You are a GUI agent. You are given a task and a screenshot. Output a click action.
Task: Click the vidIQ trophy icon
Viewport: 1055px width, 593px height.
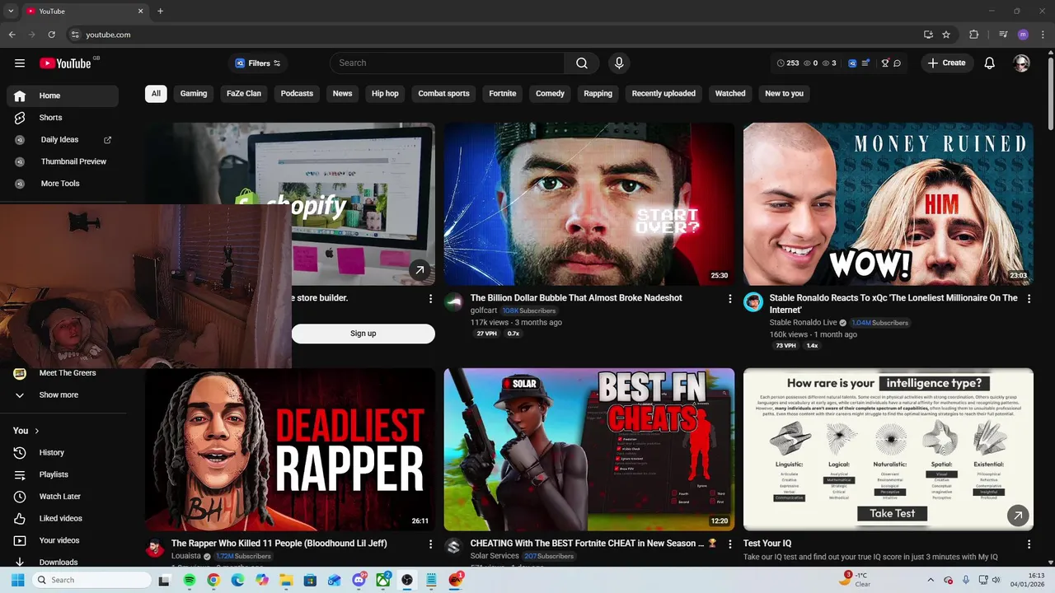tap(885, 63)
